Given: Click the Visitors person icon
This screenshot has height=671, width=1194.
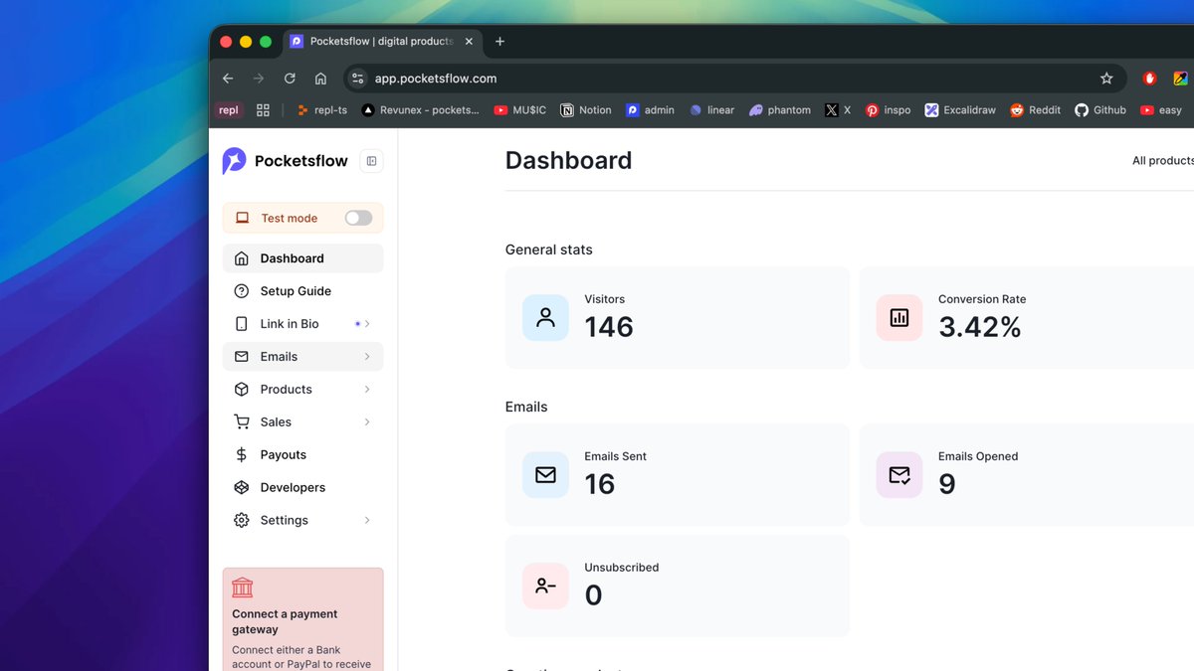Looking at the screenshot, I should tap(545, 317).
